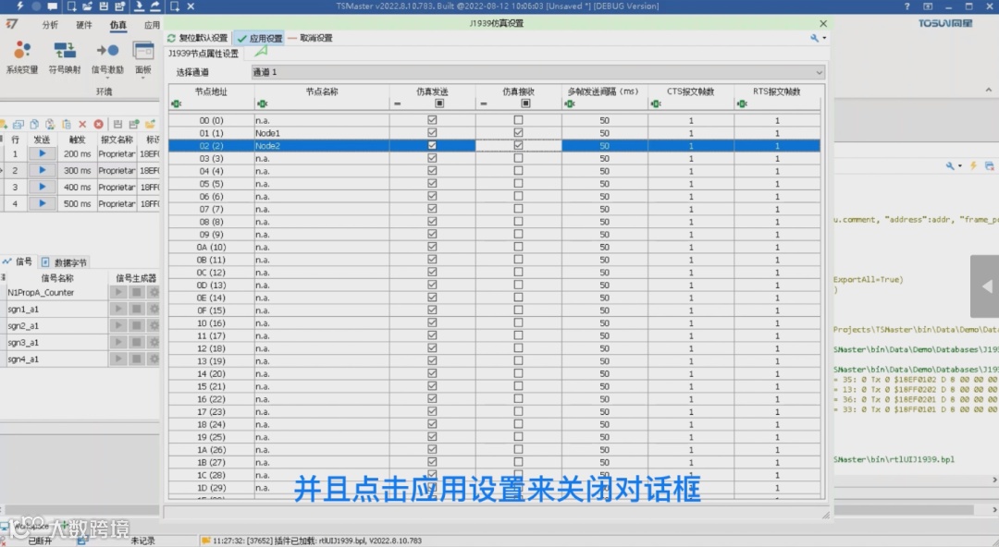
Task: Select J1939节点属性设置 tab
Action: [203, 54]
